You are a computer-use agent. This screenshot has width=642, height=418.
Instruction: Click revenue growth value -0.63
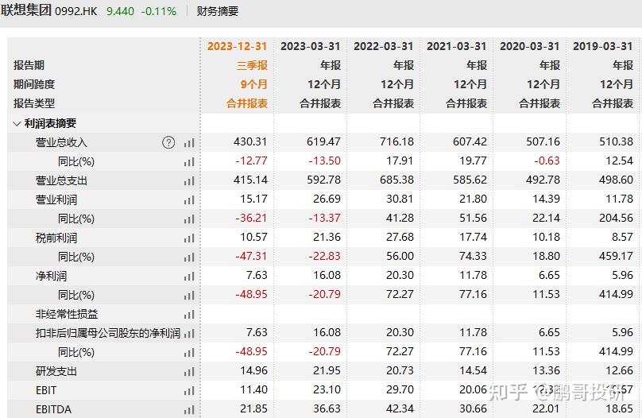pyautogui.click(x=547, y=161)
